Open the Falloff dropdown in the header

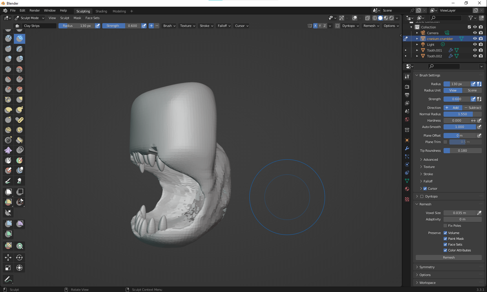click(223, 26)
